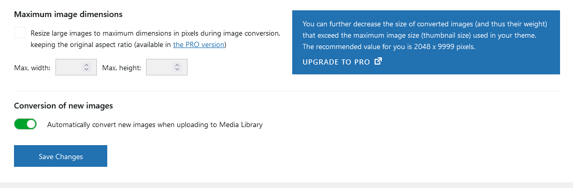
Task: Open the PRO version link
Action: [x=199, y=45]
